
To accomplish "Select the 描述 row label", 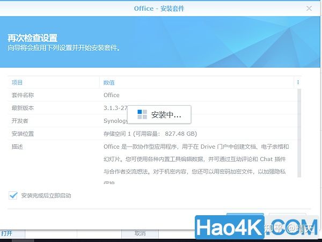I will tap(17, 146).
